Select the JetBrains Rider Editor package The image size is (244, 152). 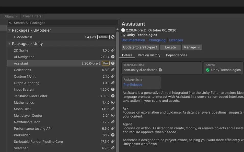(x=62, y=96)
